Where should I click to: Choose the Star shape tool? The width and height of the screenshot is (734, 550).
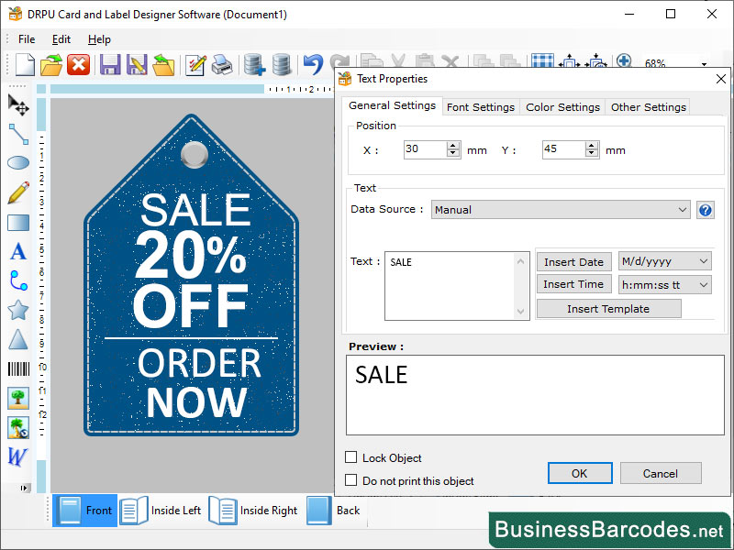point(18,310)
